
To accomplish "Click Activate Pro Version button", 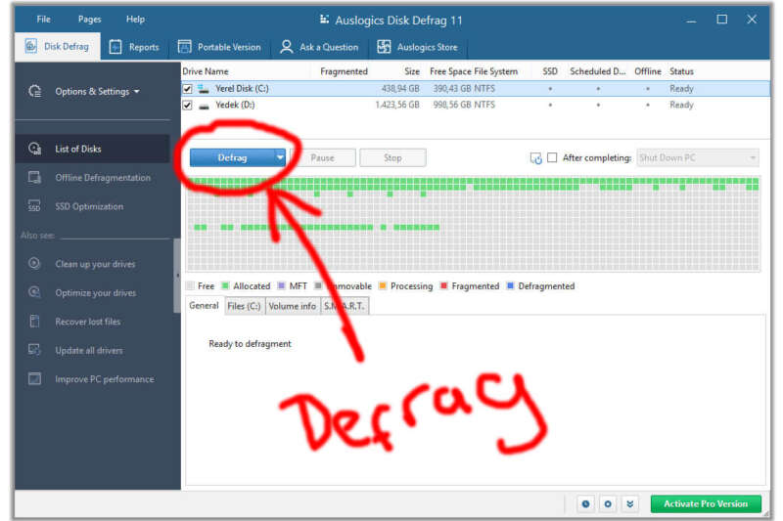I will pyautogui.click(x=706, y=503).
